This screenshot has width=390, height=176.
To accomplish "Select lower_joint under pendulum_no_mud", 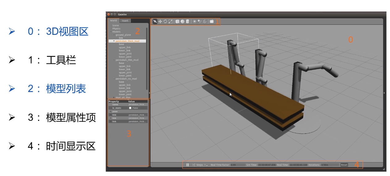I will pos(125,94).
